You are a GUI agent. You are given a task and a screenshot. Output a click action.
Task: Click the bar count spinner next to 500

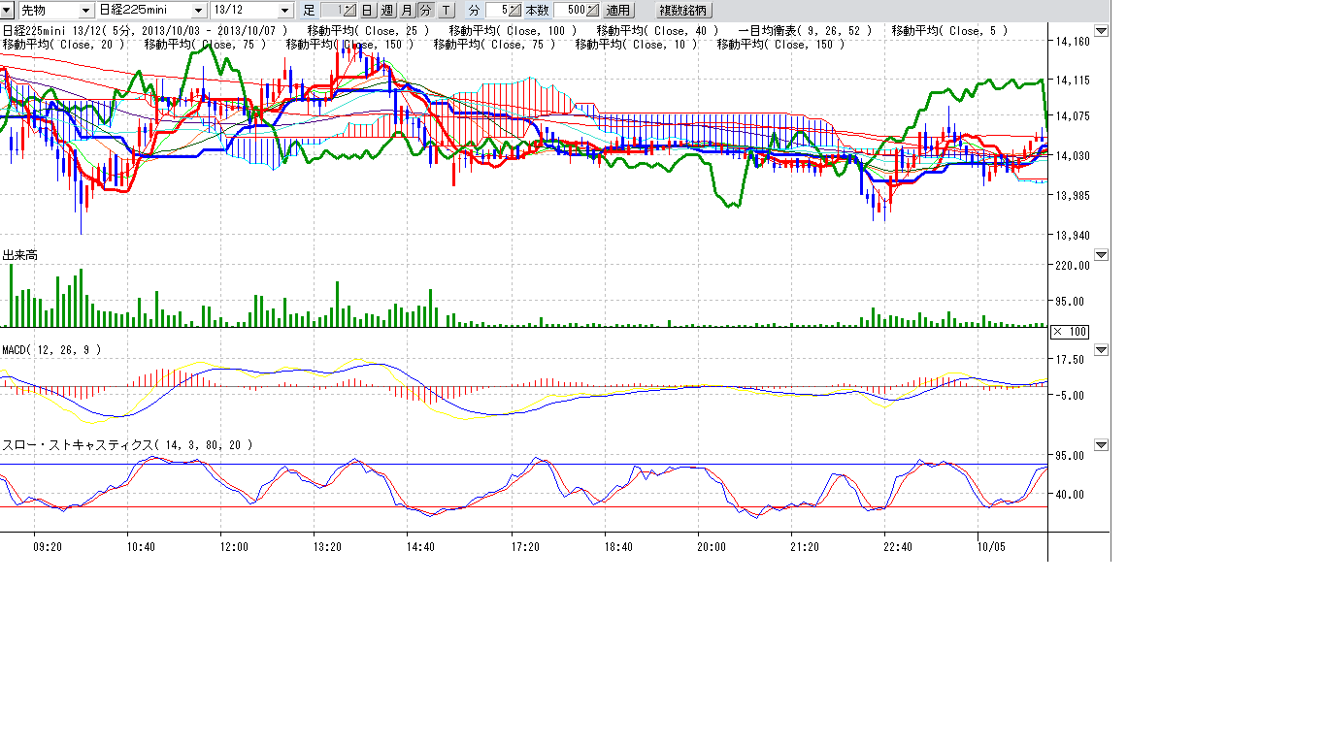click(591, 10)
